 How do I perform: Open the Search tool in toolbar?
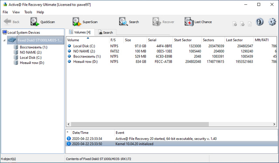(129, 22)
